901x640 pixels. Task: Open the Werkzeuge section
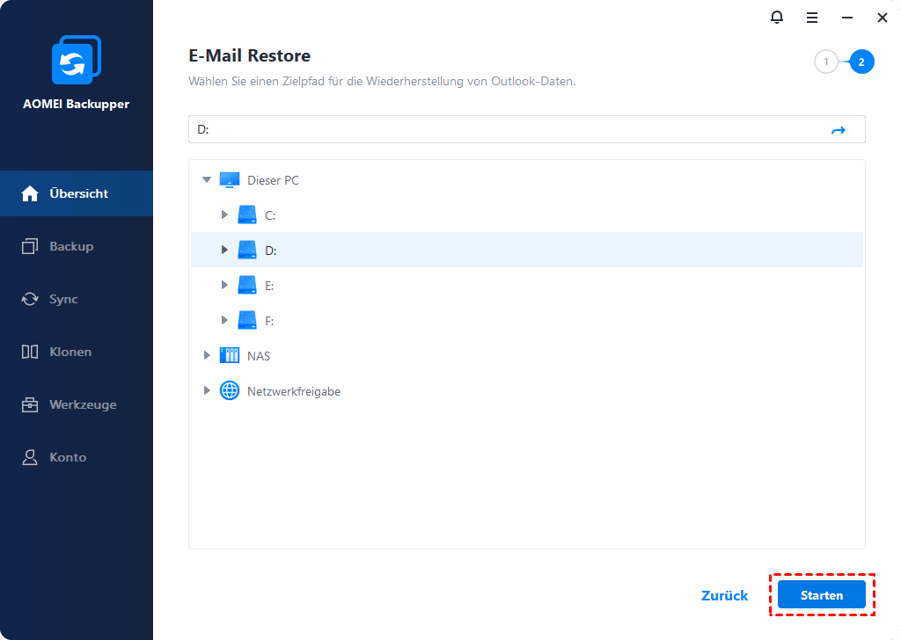(x=77, y=404)
